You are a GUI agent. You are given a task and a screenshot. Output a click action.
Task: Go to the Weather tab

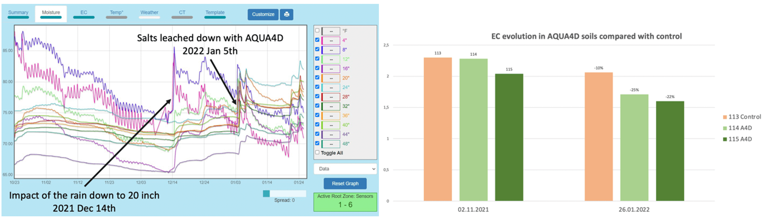pyautogui.click(x=149, y=14)
